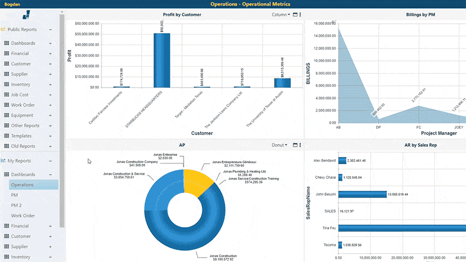Open Column chart type dropdown
This screenshot has height=262, width=466.
[x=281, y=15]
